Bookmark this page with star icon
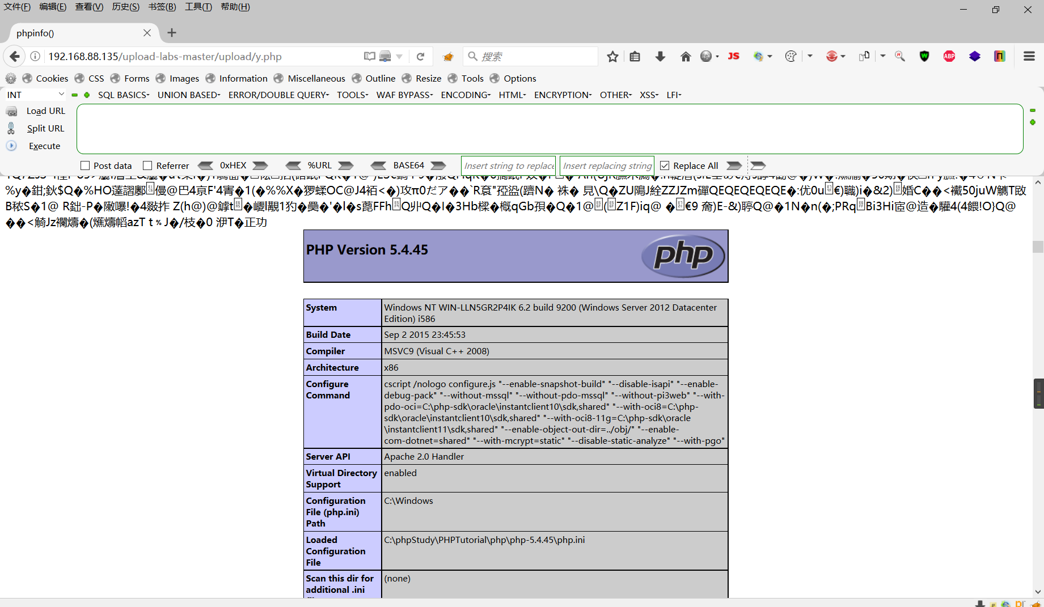 tap(612, 56)
